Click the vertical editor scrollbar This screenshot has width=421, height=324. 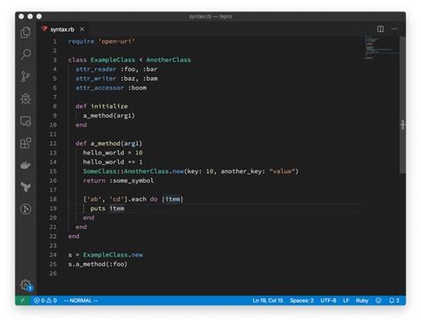402,105
